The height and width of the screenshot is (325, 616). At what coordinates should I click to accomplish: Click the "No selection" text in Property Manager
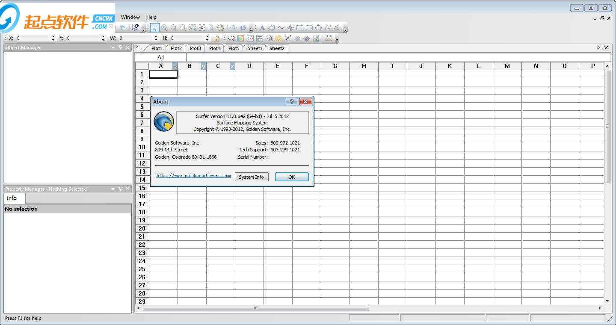click(21, 209)
